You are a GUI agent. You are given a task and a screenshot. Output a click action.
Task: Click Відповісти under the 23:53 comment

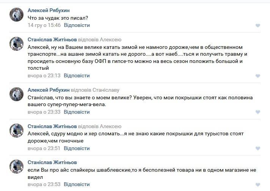77,185
